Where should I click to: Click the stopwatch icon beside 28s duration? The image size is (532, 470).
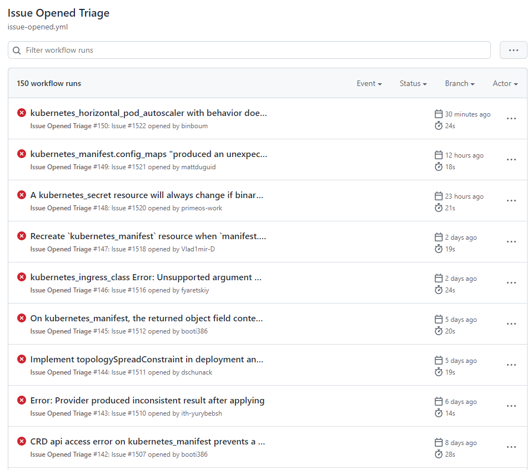click(x=438, y=454)
